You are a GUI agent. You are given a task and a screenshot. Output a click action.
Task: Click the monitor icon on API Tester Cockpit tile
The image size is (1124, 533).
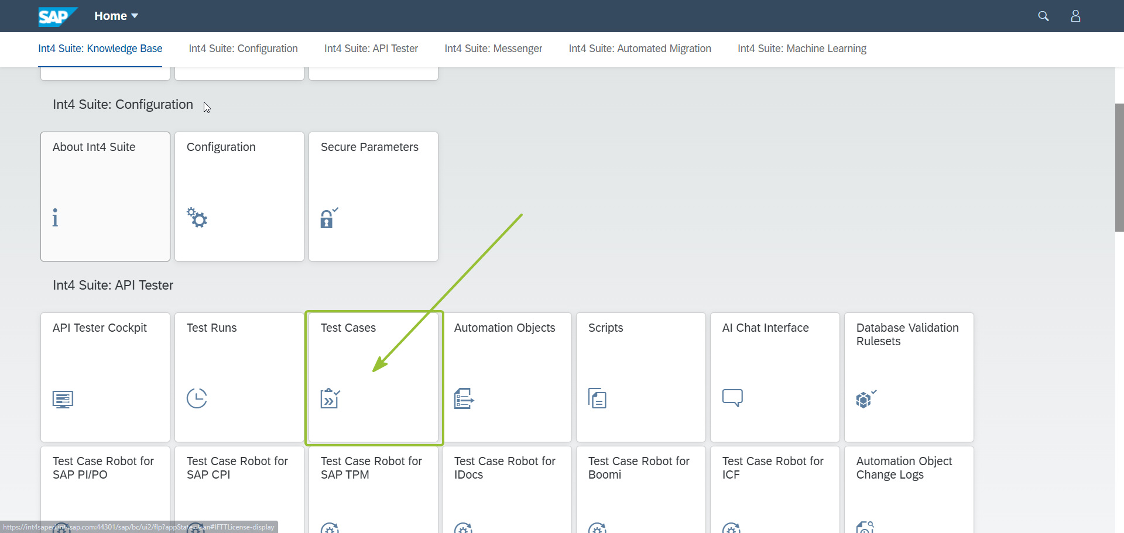pyautogui.click(x=63, y=399)
